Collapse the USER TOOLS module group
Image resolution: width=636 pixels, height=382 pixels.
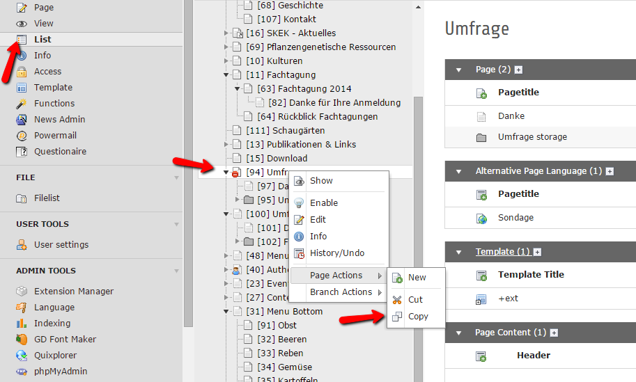coord(176,225)
